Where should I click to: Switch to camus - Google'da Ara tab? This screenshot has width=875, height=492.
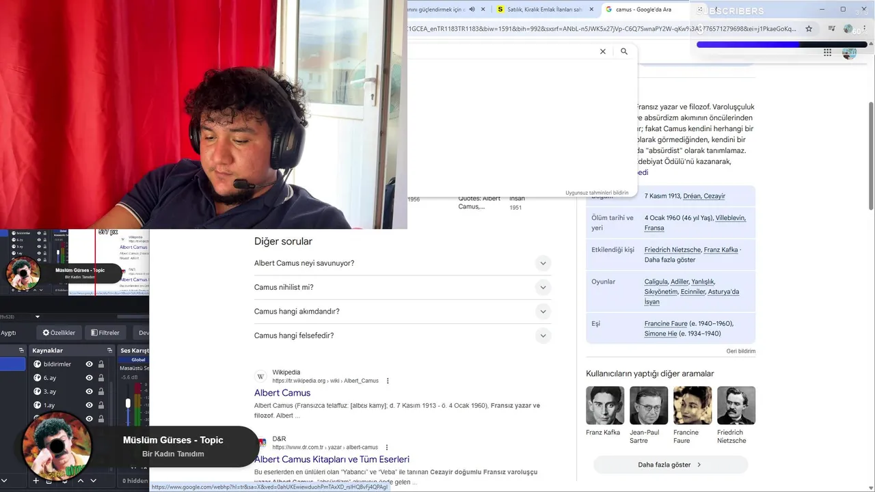(x=643, y=10)
